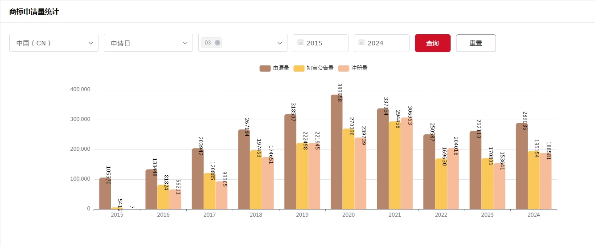Toggle the 申请量 legend series
The width and height of the screenshot is (595, 246).
281,68
